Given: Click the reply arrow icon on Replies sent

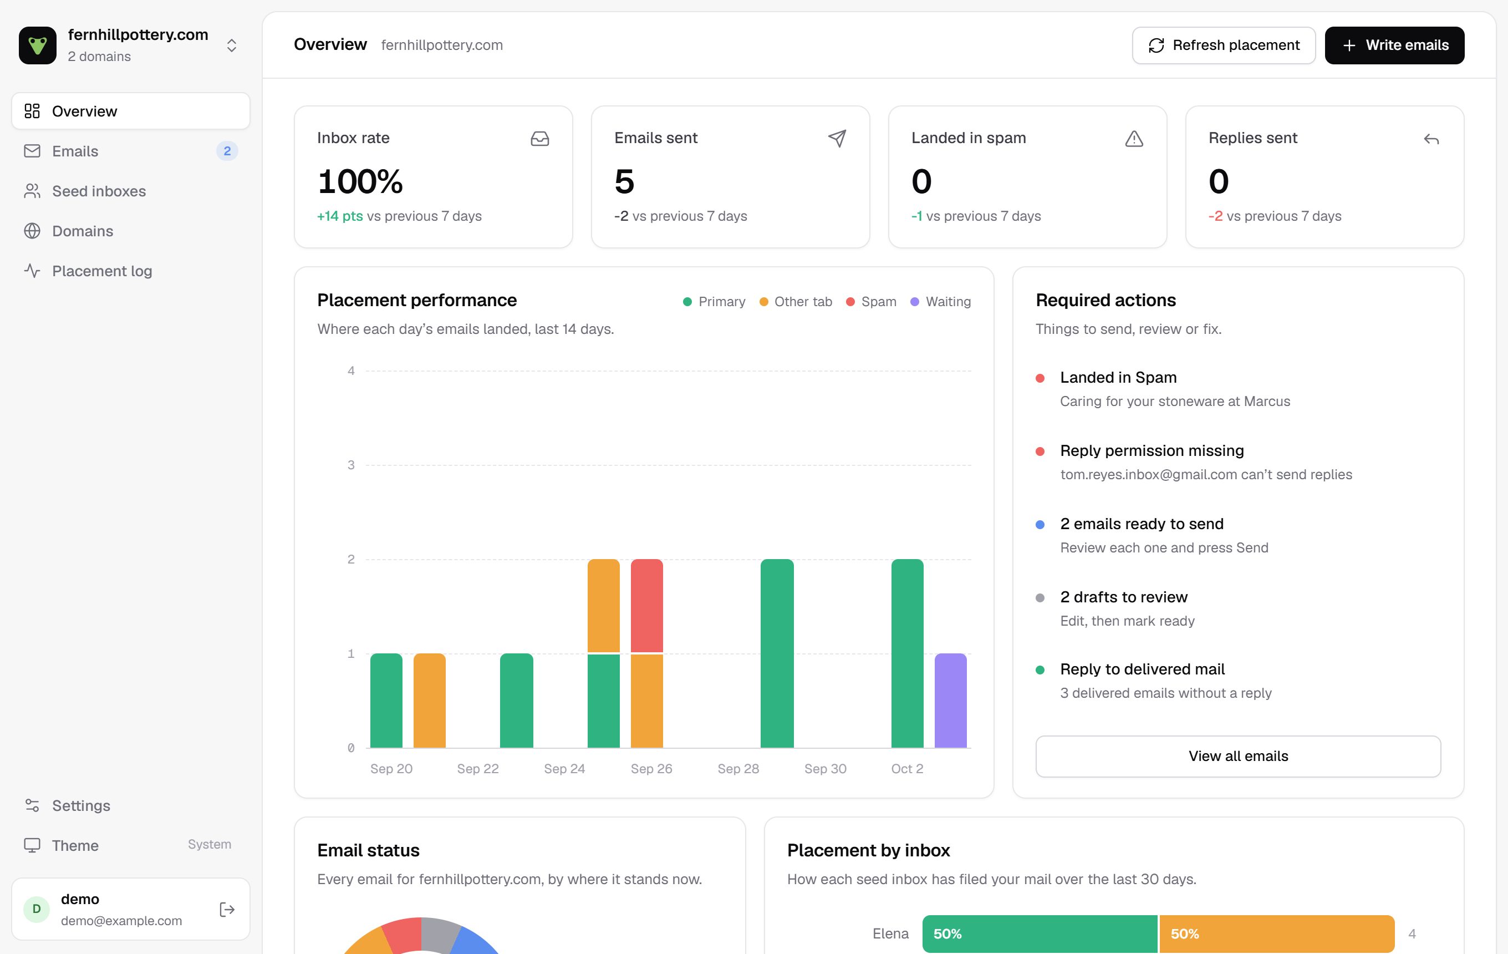Looking at the screenshot, I should click(x=1431, y=139).
